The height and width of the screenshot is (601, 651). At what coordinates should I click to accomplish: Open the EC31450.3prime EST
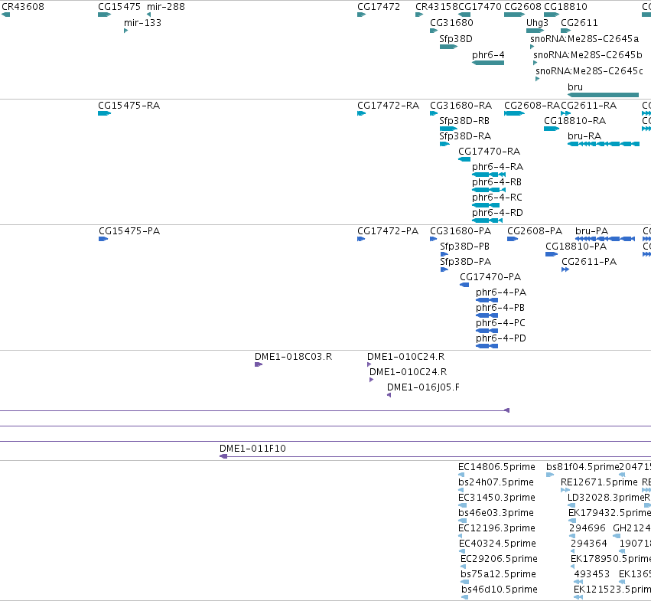pyautogui.click(x=463, y=505)
